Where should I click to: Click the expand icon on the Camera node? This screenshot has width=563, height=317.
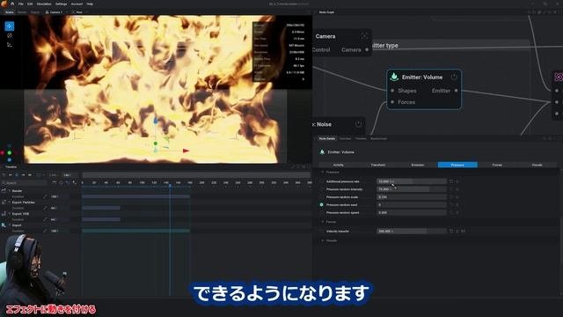pos(364,36)
